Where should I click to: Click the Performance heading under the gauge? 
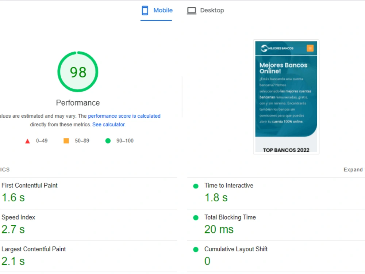(78, 103)
